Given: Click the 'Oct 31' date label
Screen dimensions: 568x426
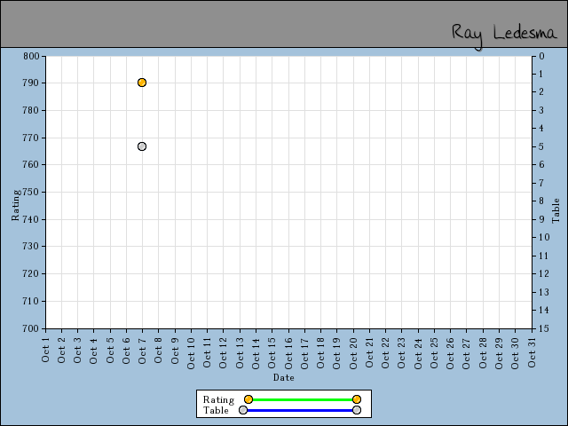Looking at the screenshot, I should point(532,353).
